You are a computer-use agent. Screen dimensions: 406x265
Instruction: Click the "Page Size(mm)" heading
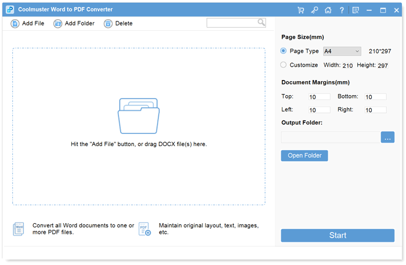[303, 37]
